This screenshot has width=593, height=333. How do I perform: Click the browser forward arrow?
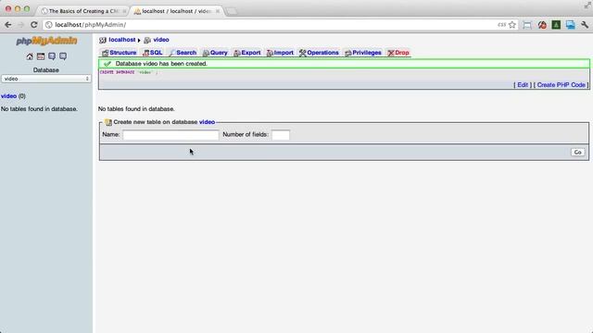pyautogui.click(x=20, y=25)
